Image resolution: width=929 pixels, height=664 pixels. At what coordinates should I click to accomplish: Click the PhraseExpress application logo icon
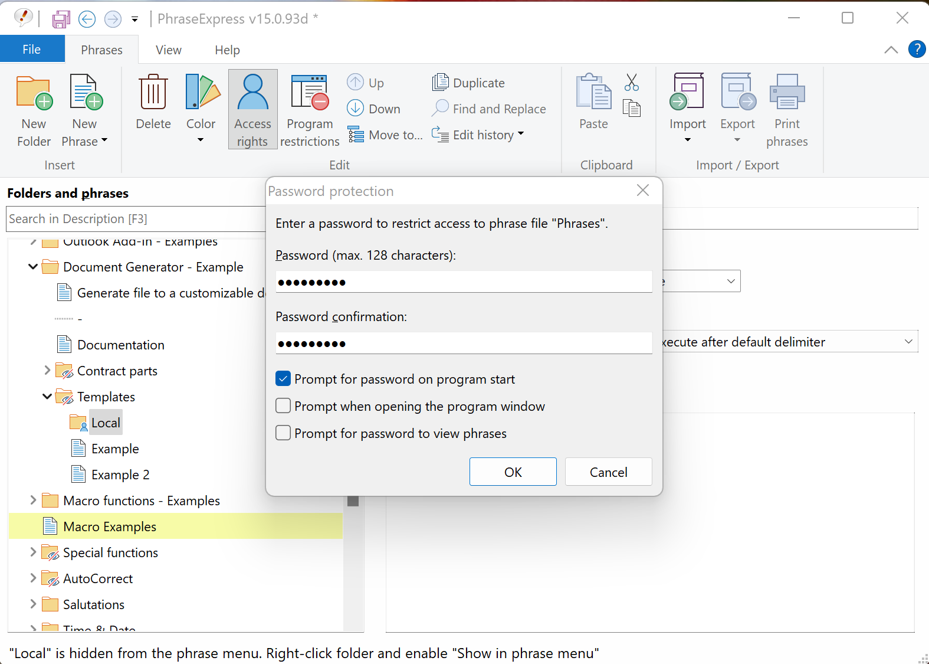pos(23,18)
